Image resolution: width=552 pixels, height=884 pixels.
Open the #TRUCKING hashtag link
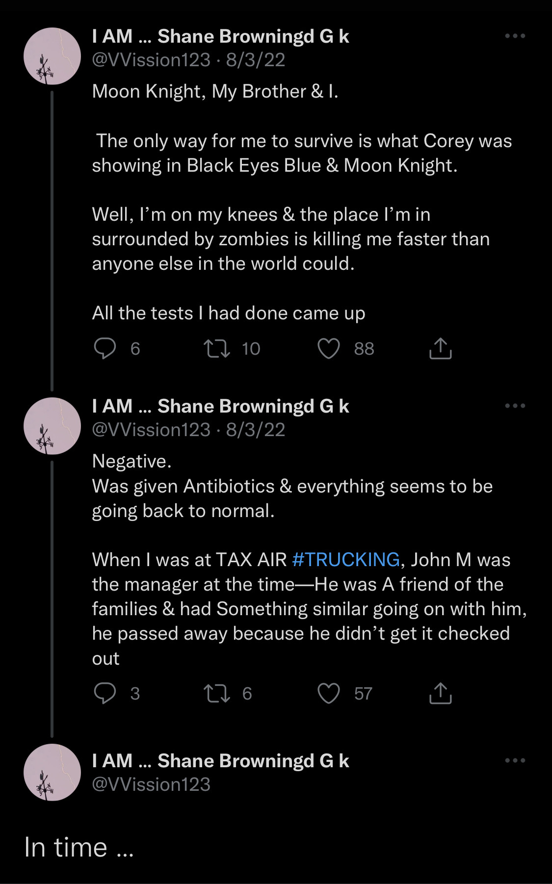346,560
